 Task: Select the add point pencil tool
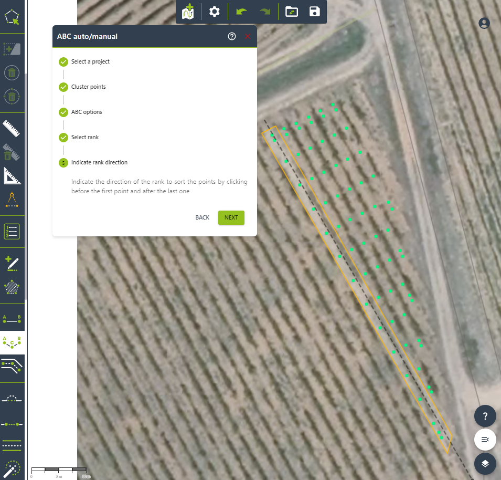pyautogui.click(x=12, y=263)
